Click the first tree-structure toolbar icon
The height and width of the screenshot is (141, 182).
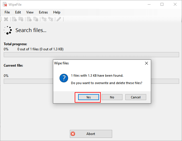44,19
